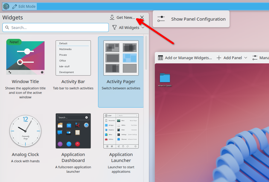Click 'Tab bar to switch activities' description
The width and height of the screenshot is (269, 182).
(x=73, y=88)
